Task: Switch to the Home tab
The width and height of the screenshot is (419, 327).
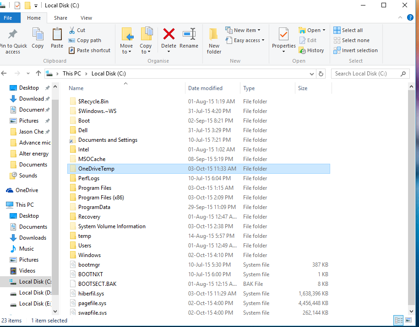Action: coord(34,18)
